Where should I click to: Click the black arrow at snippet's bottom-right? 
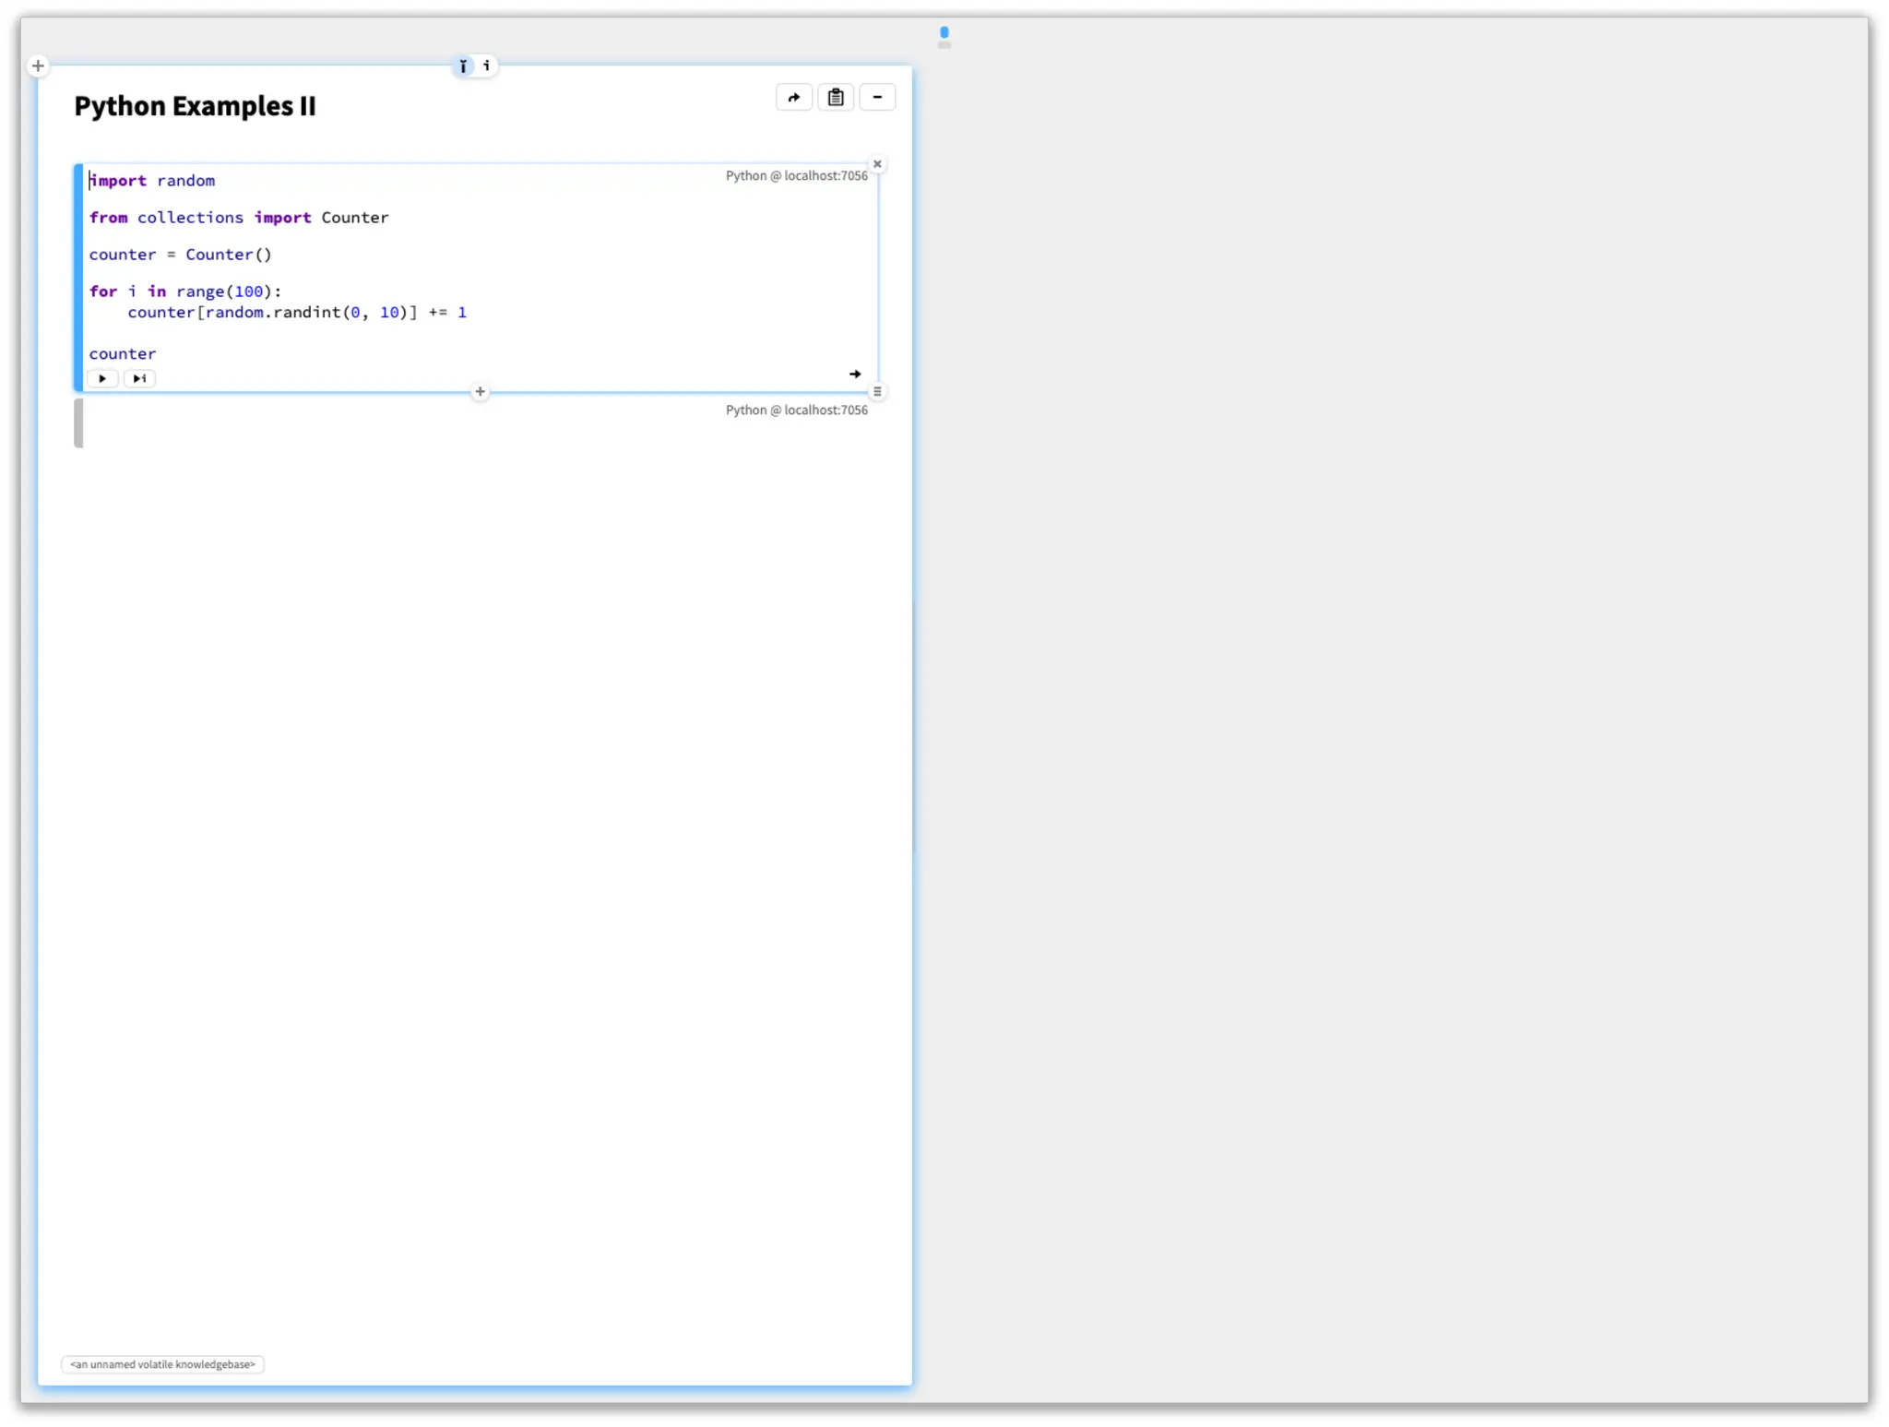tap(854, 375)
